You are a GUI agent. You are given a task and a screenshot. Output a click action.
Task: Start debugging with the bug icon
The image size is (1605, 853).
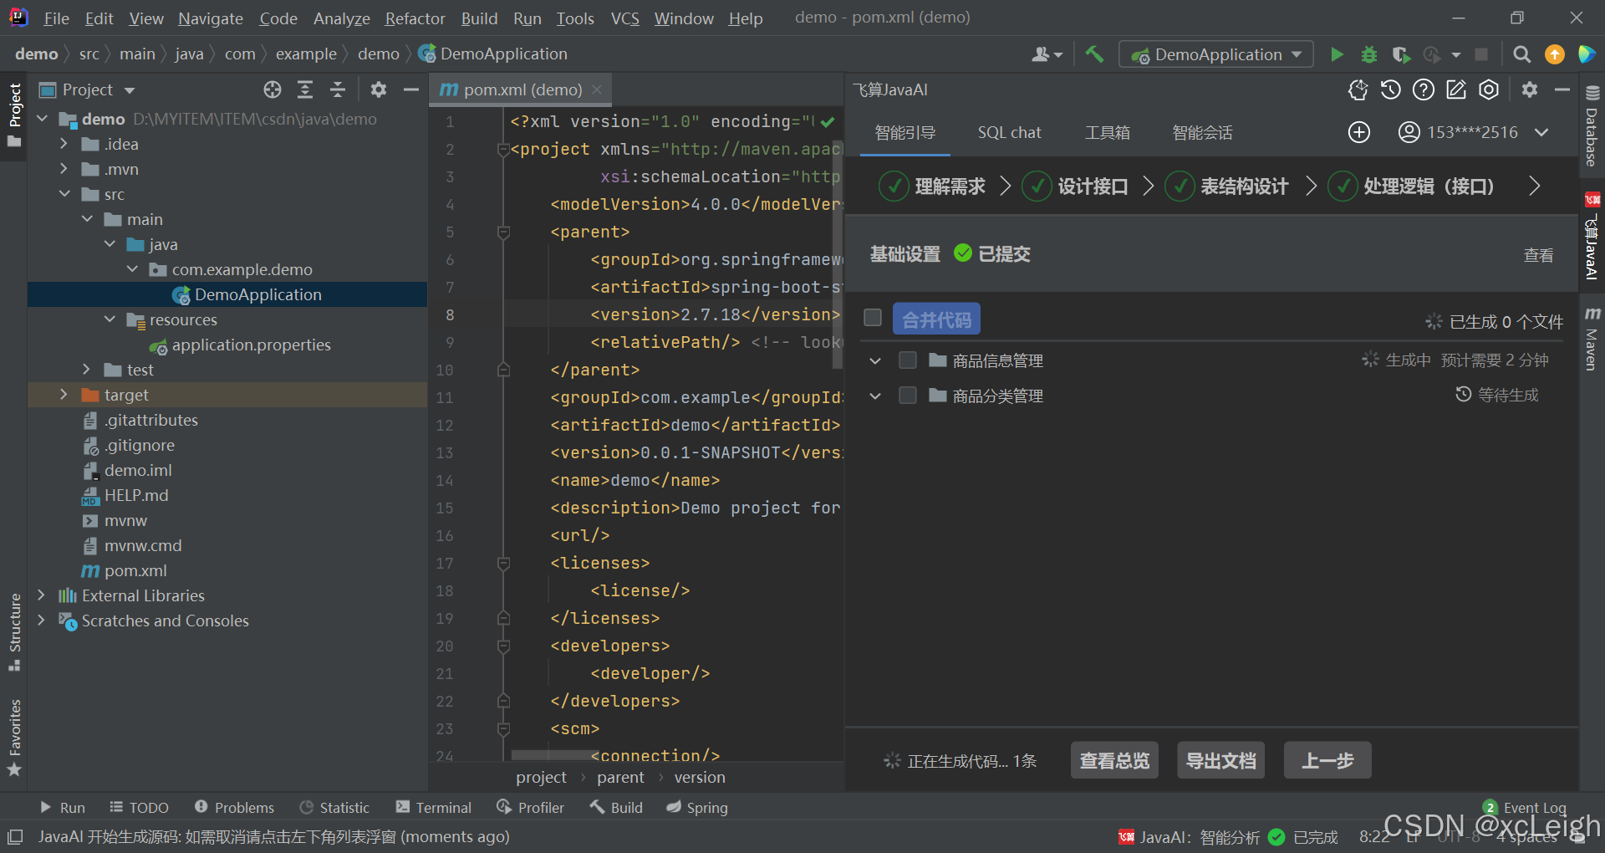[x=1369, y=54]
